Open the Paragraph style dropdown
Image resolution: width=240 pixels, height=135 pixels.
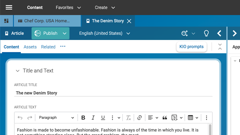(56, 117)
